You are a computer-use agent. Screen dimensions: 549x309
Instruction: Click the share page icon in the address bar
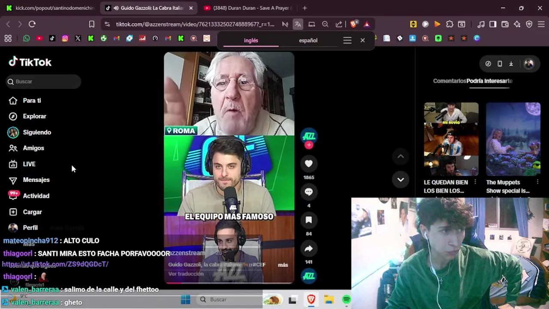[339, 24]
